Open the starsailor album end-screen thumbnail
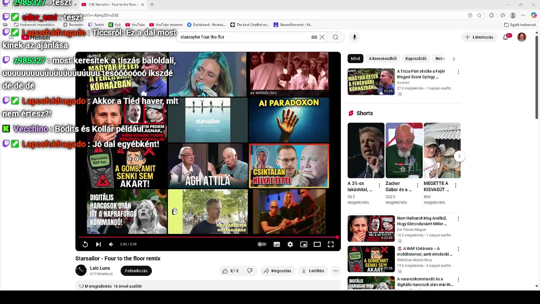 208,120
